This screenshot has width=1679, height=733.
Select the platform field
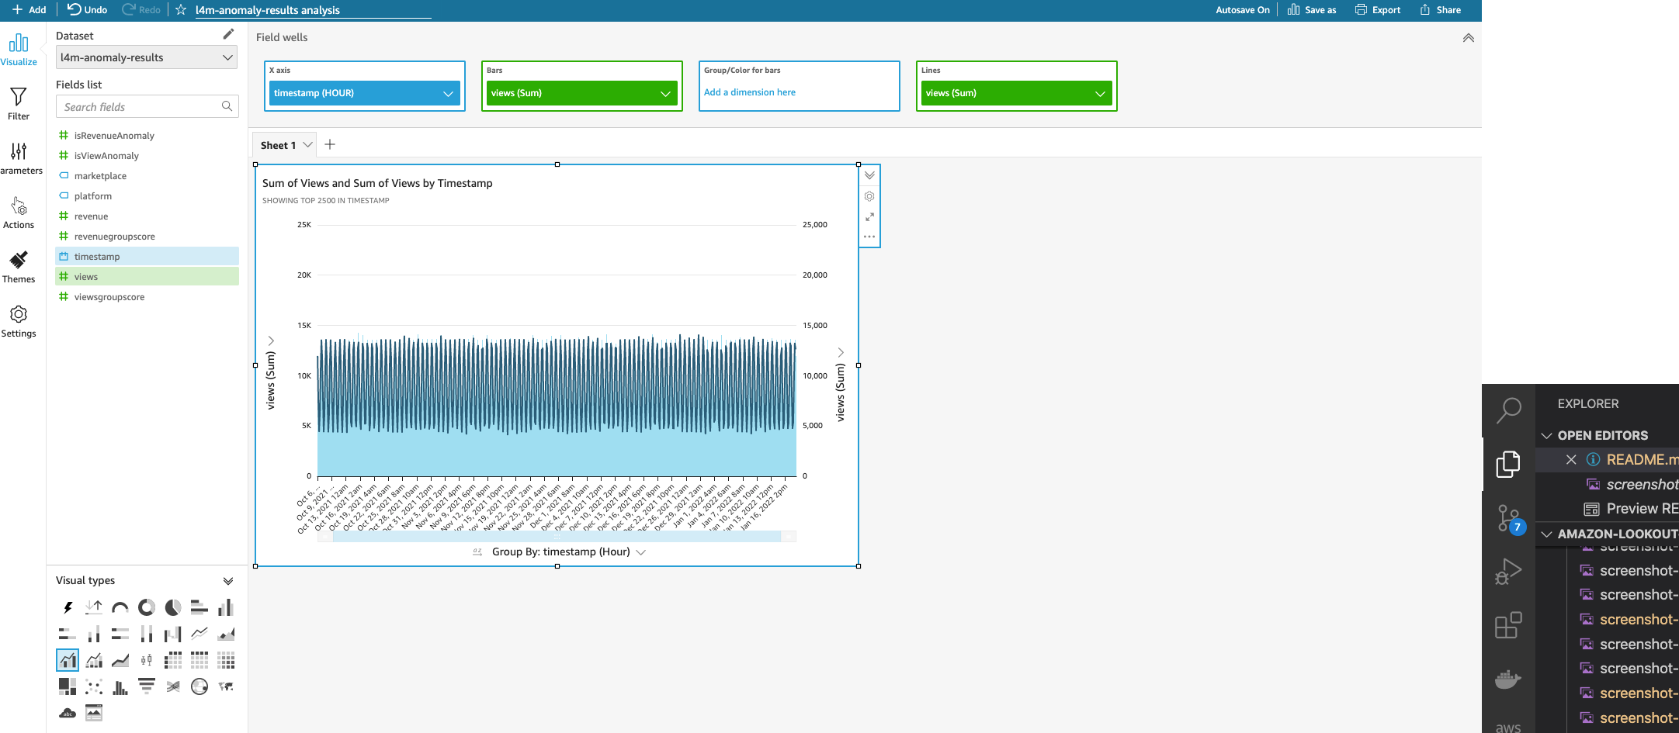coord(147,196)
